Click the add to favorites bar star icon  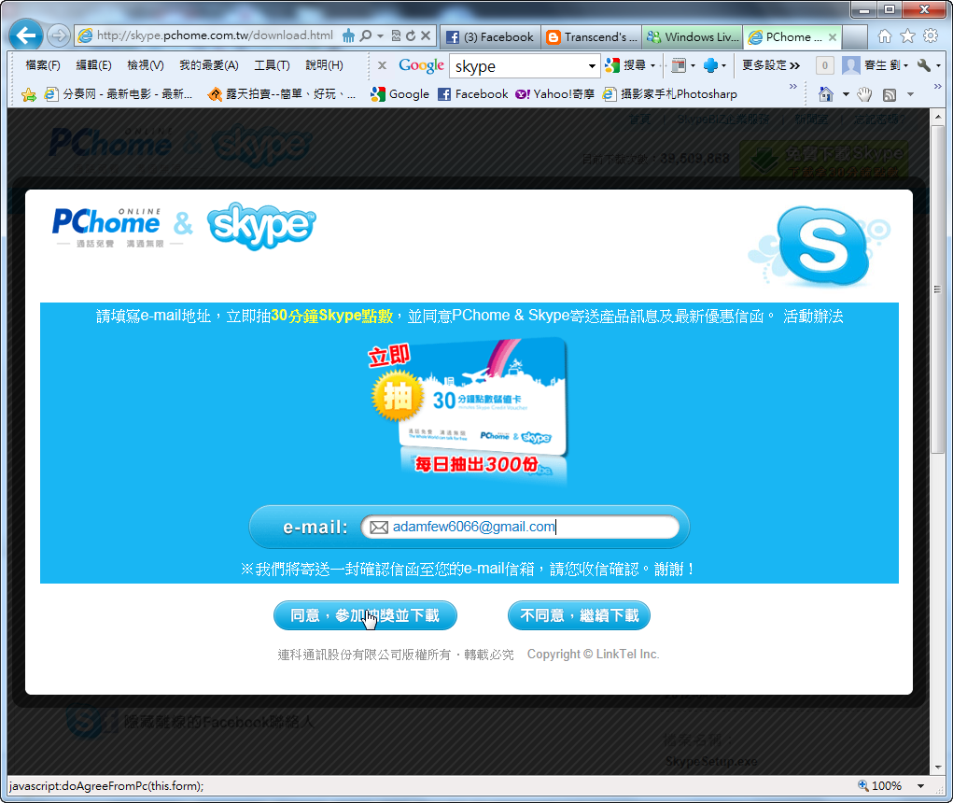[x=29, y=94]
